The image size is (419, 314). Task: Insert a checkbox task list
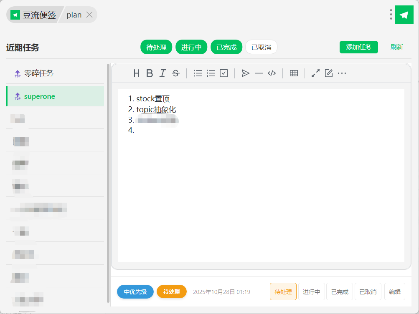224,73
